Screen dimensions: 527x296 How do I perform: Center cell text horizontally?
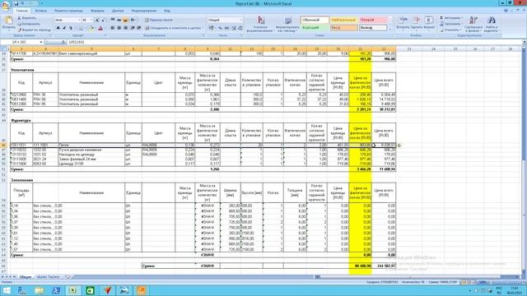pos(119,28)
